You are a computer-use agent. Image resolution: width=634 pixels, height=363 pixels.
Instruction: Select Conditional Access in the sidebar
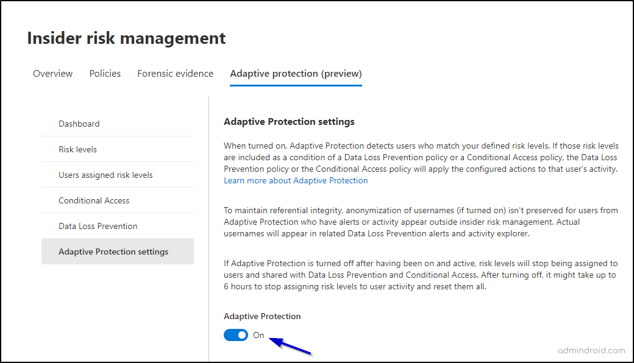[94, 200]
